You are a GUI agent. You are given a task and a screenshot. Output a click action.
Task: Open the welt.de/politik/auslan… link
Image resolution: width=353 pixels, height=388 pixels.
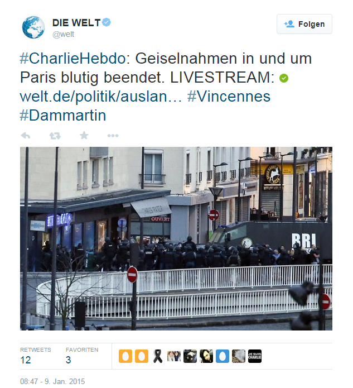pos(101,96)
